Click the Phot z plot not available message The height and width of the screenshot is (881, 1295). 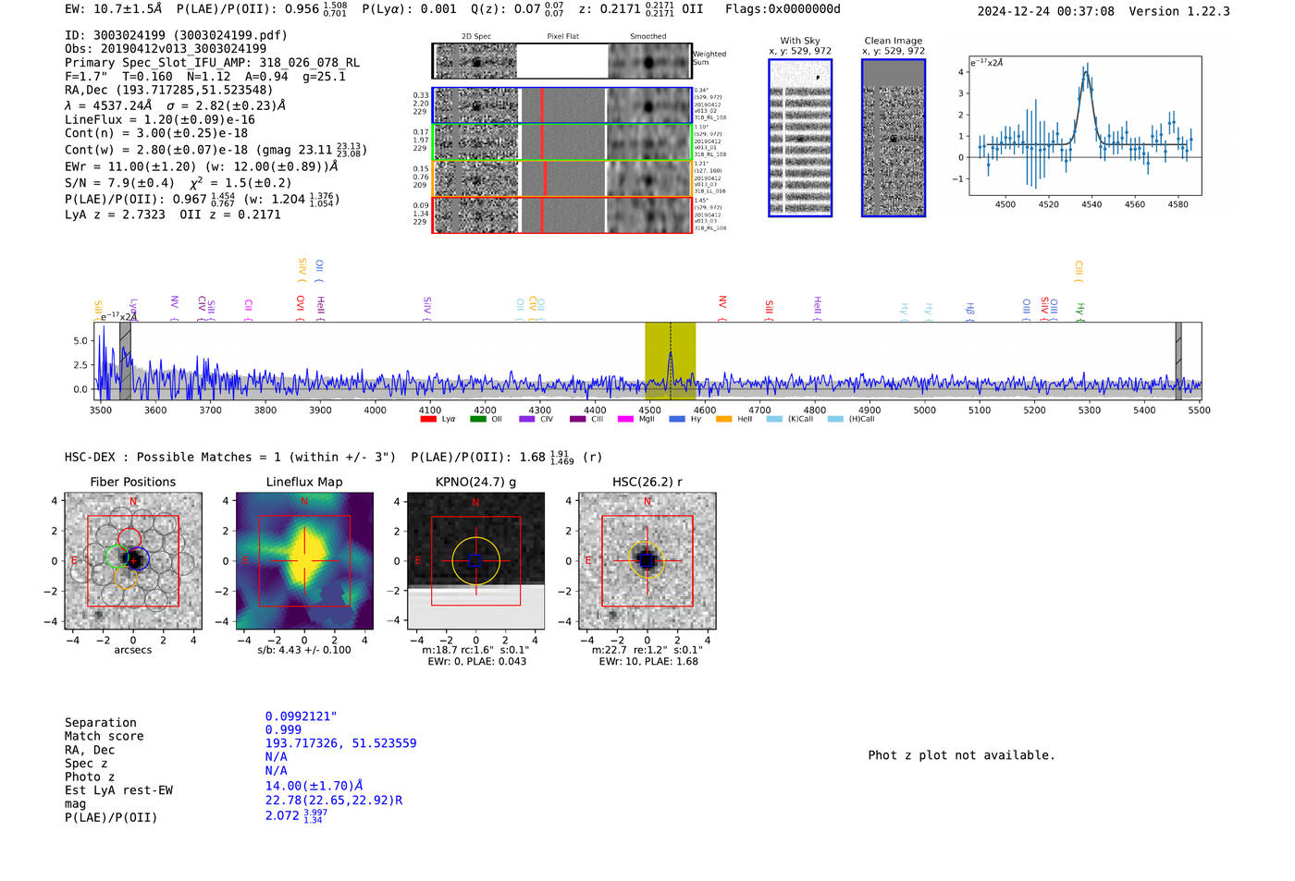[961, 755]
